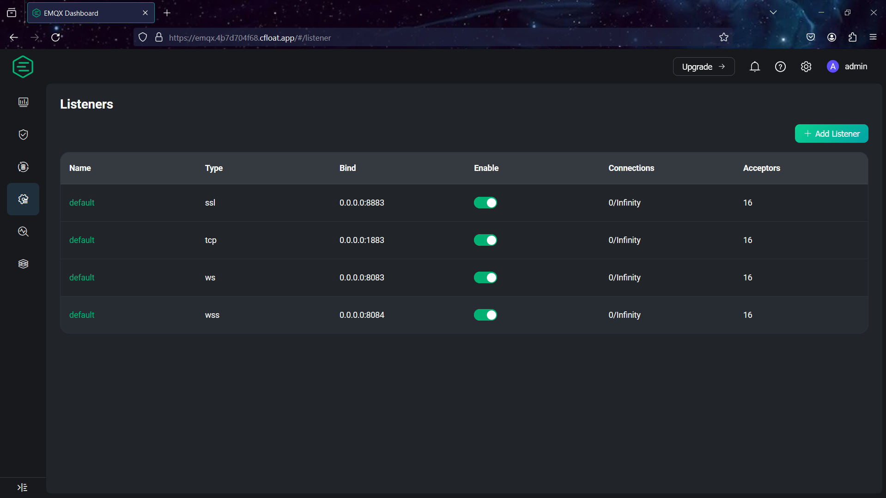Open the Pocket save icon

click(x=811, y=37)
